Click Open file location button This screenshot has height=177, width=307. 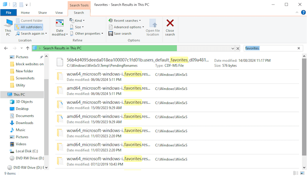153,27
